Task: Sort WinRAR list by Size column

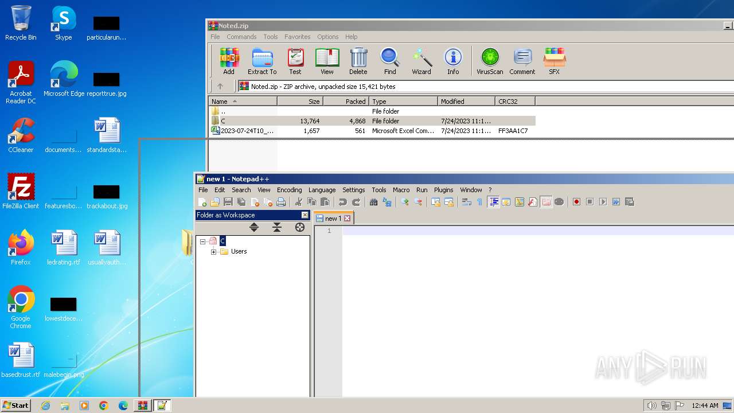Action: 300,102
